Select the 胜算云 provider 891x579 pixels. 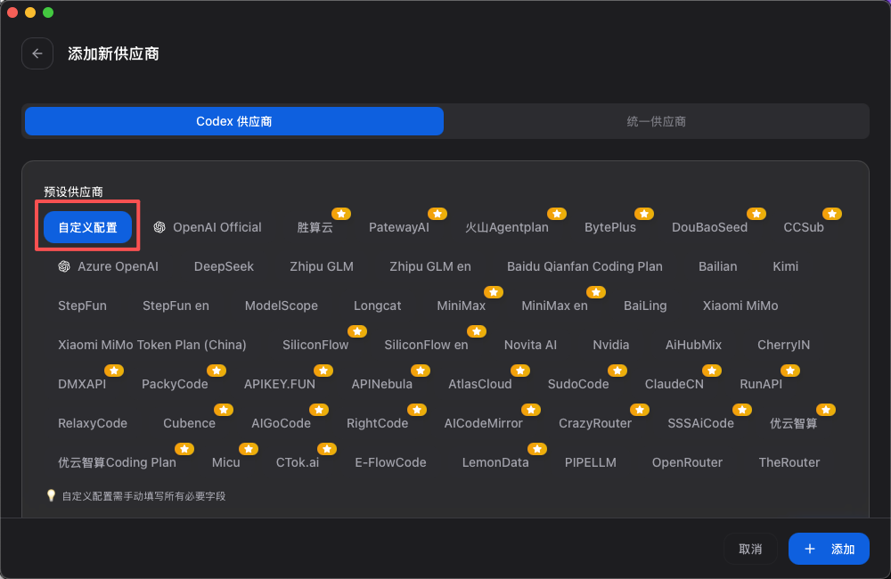315,227
